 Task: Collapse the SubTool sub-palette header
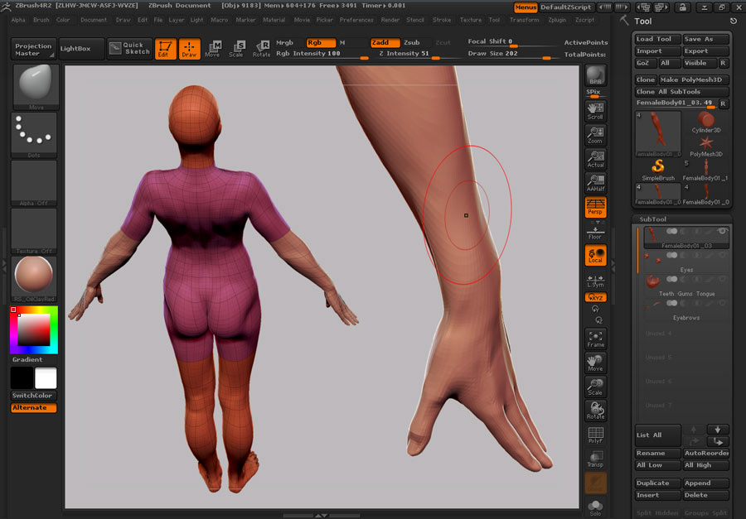click(x=652, y=219)
